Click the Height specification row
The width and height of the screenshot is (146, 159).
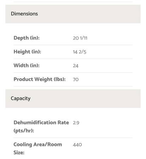(73, 52)
